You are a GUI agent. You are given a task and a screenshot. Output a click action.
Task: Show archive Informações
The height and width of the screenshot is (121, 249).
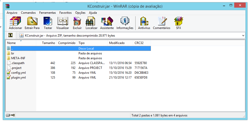125,21
